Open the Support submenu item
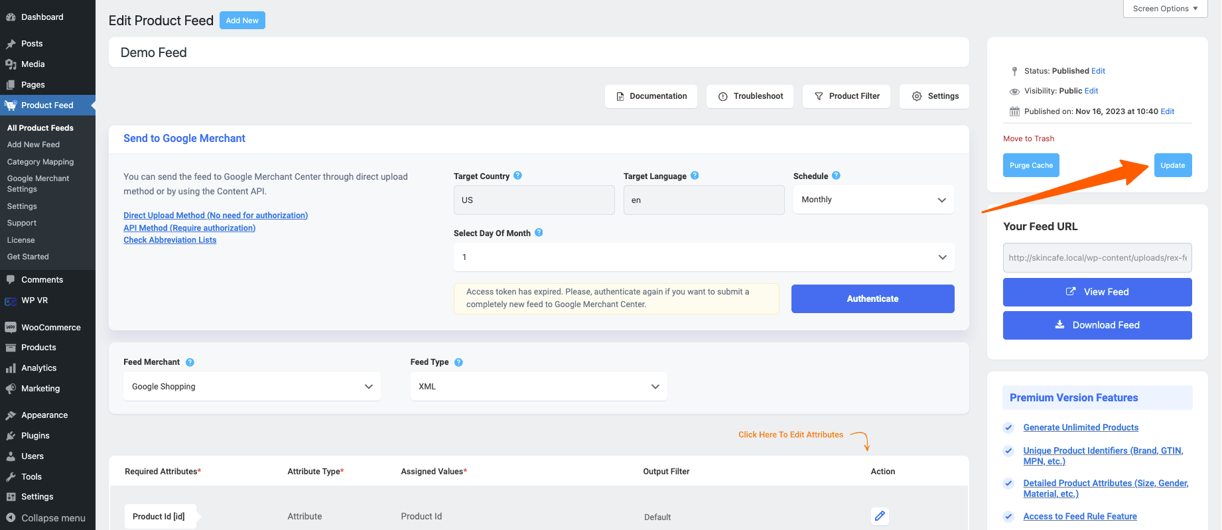This screenshot has height=530, width=1222. click(x=22, y=223)
